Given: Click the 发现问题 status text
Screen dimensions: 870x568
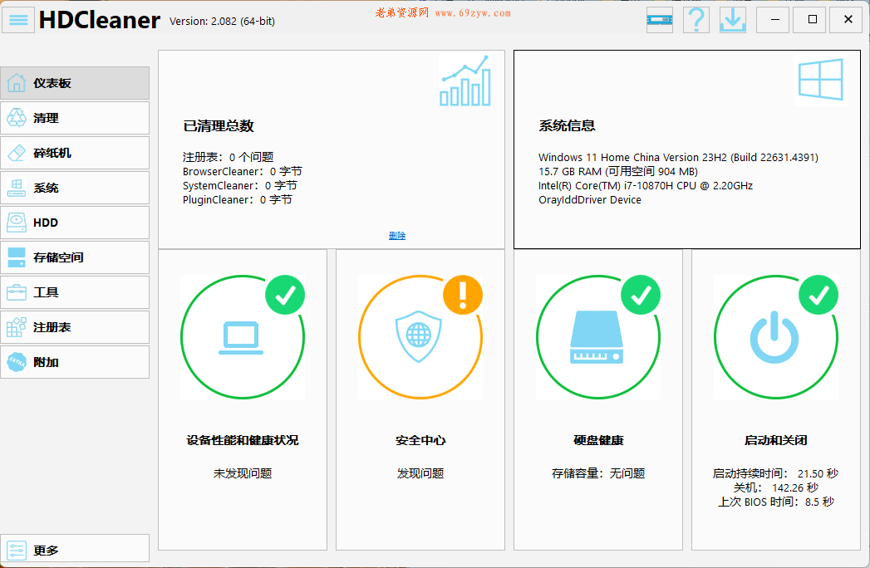Looking at the screenshot, I should click(x=420, y=473).
